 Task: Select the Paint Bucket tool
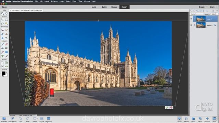click(x=2, y=48)
